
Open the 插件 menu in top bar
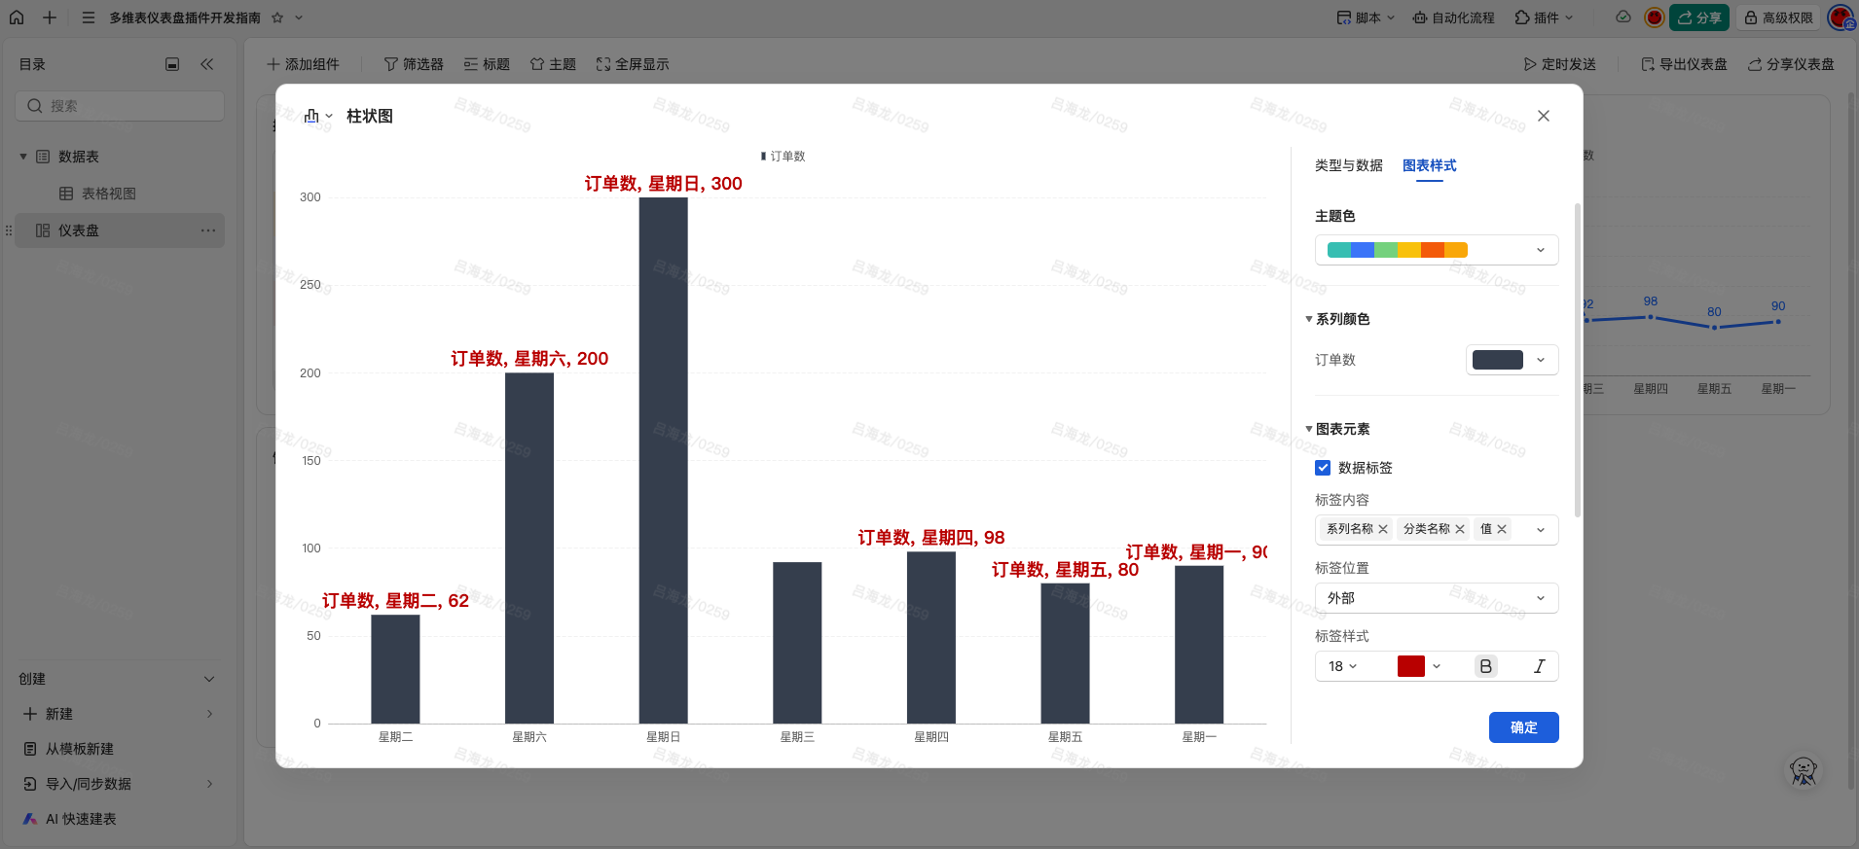[x=1544, y=18]
